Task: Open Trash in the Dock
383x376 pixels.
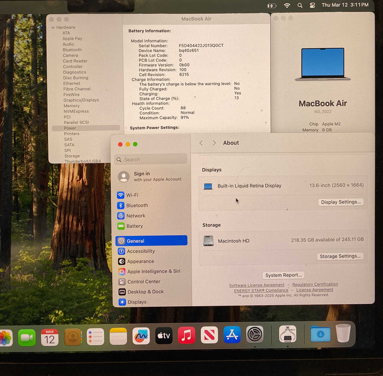Action: [x=343, y=332]
